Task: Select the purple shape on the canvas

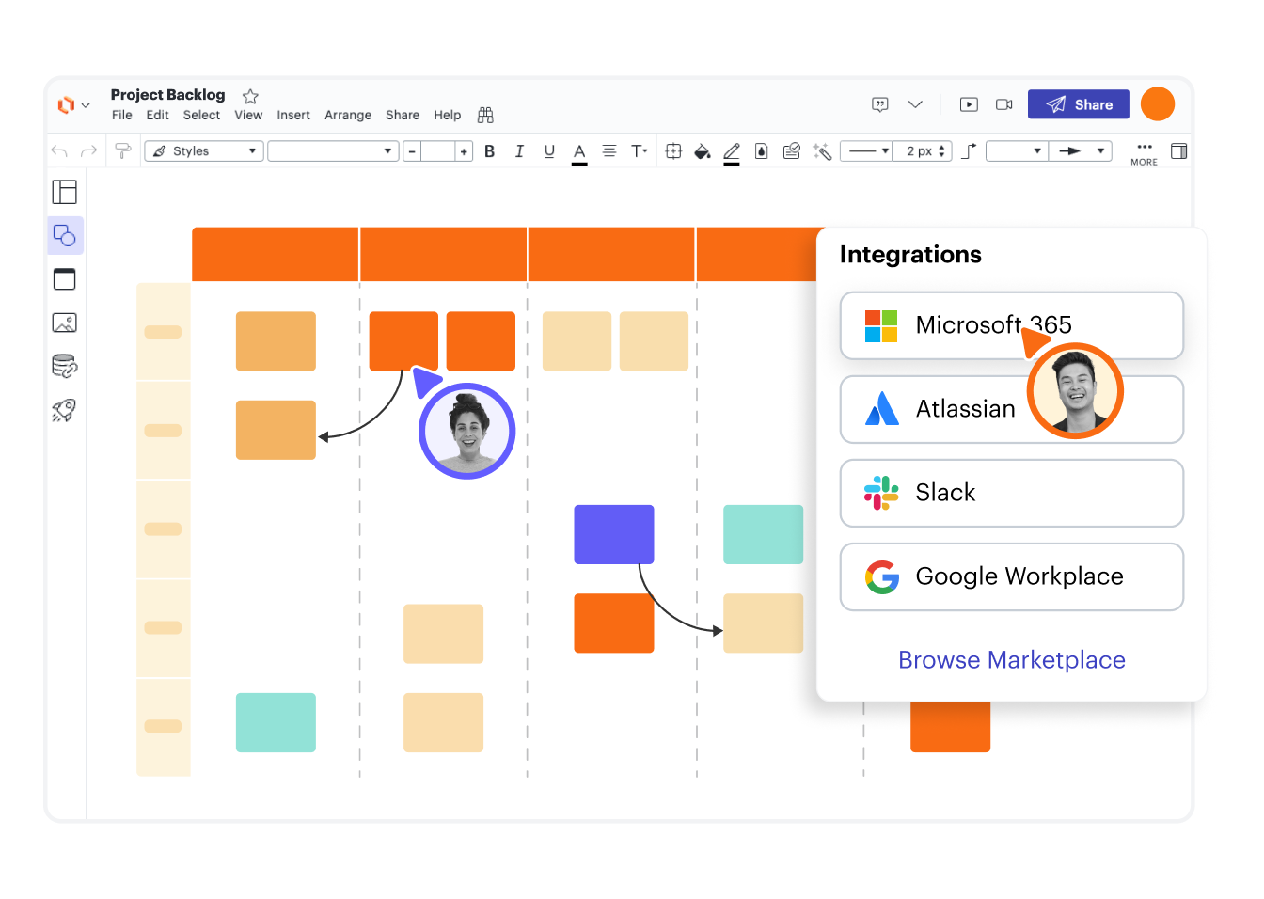Action: click(x=613, y=534)
